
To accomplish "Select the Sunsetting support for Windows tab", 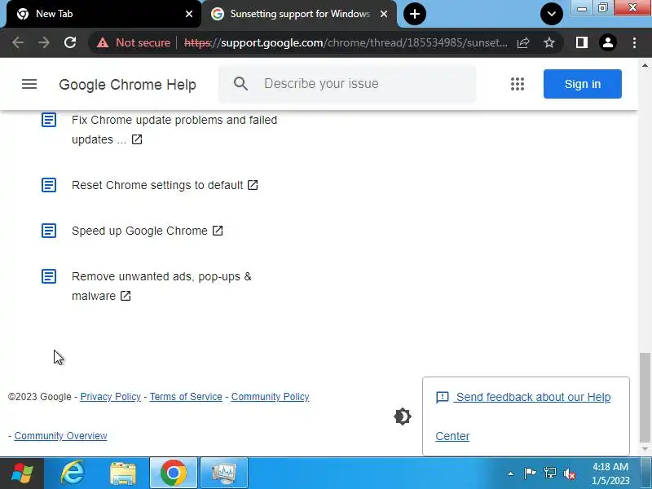I will tap(299, 14).
